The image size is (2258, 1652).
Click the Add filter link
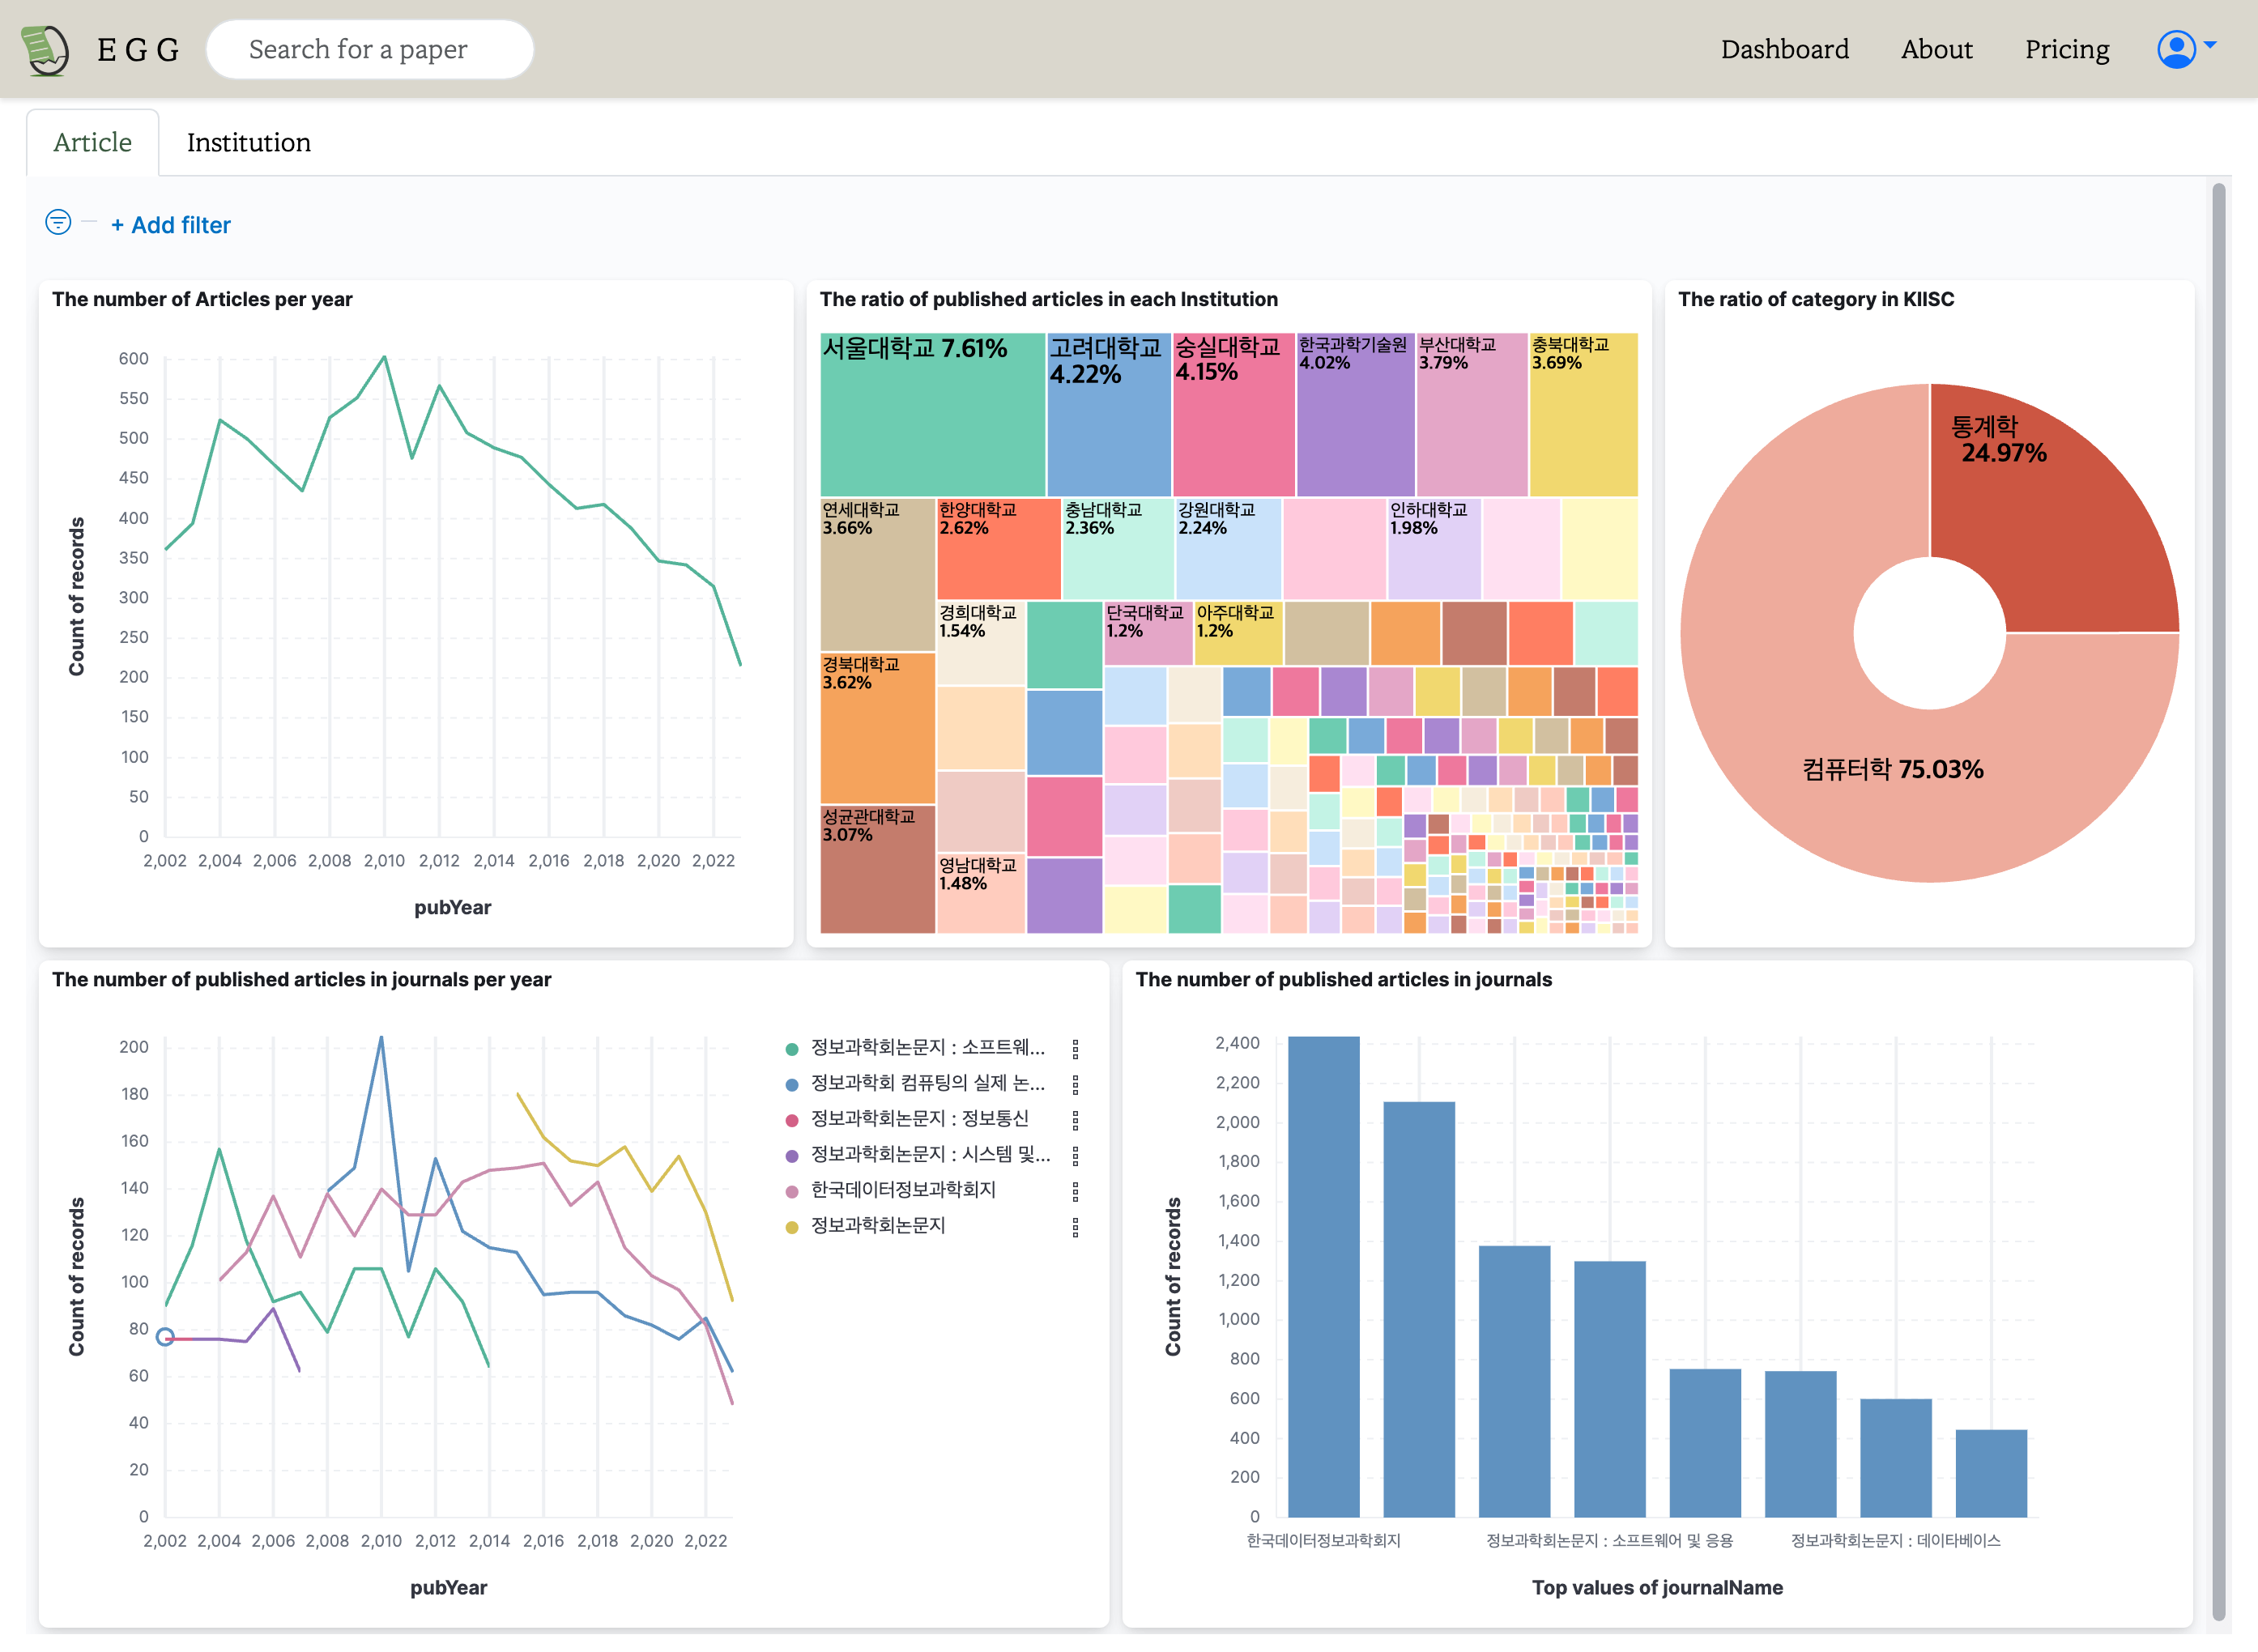(x=170, y=225)
